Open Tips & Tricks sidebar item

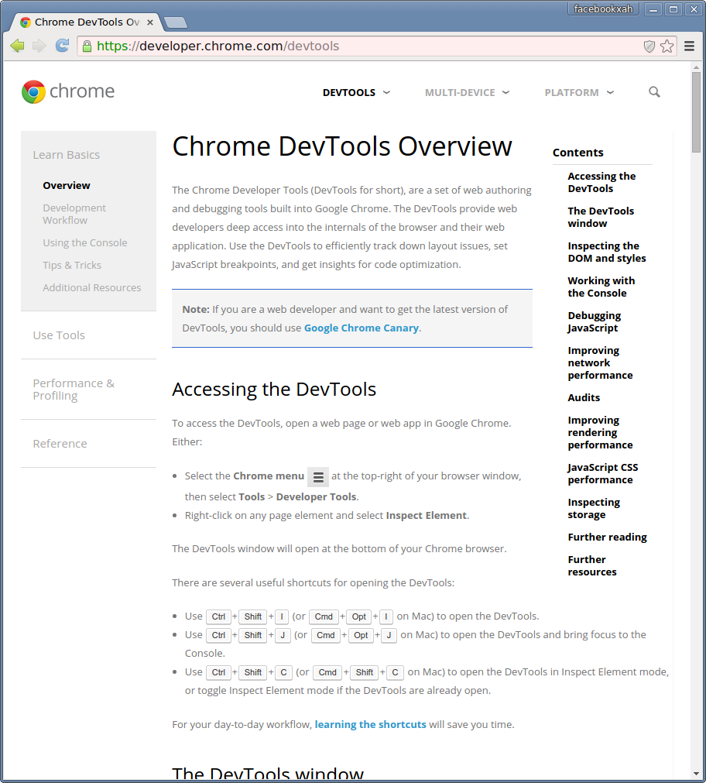[x=72, y=265]
